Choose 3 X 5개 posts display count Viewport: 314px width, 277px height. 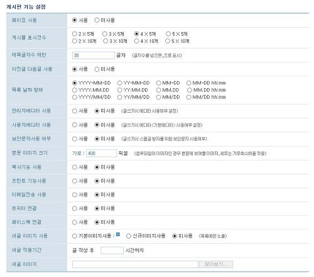105,34
